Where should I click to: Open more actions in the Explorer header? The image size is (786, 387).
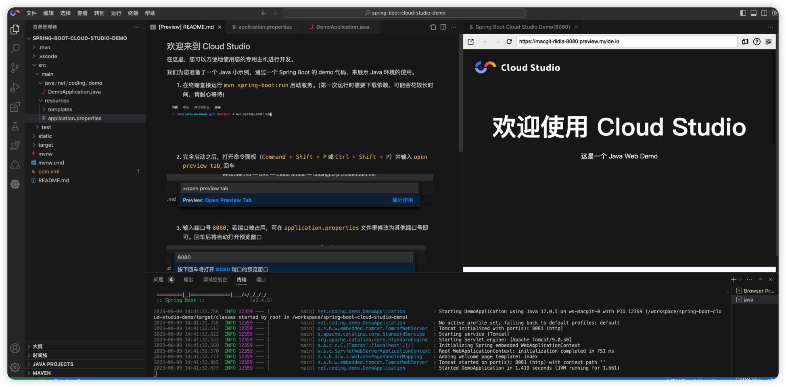(136, 27)
